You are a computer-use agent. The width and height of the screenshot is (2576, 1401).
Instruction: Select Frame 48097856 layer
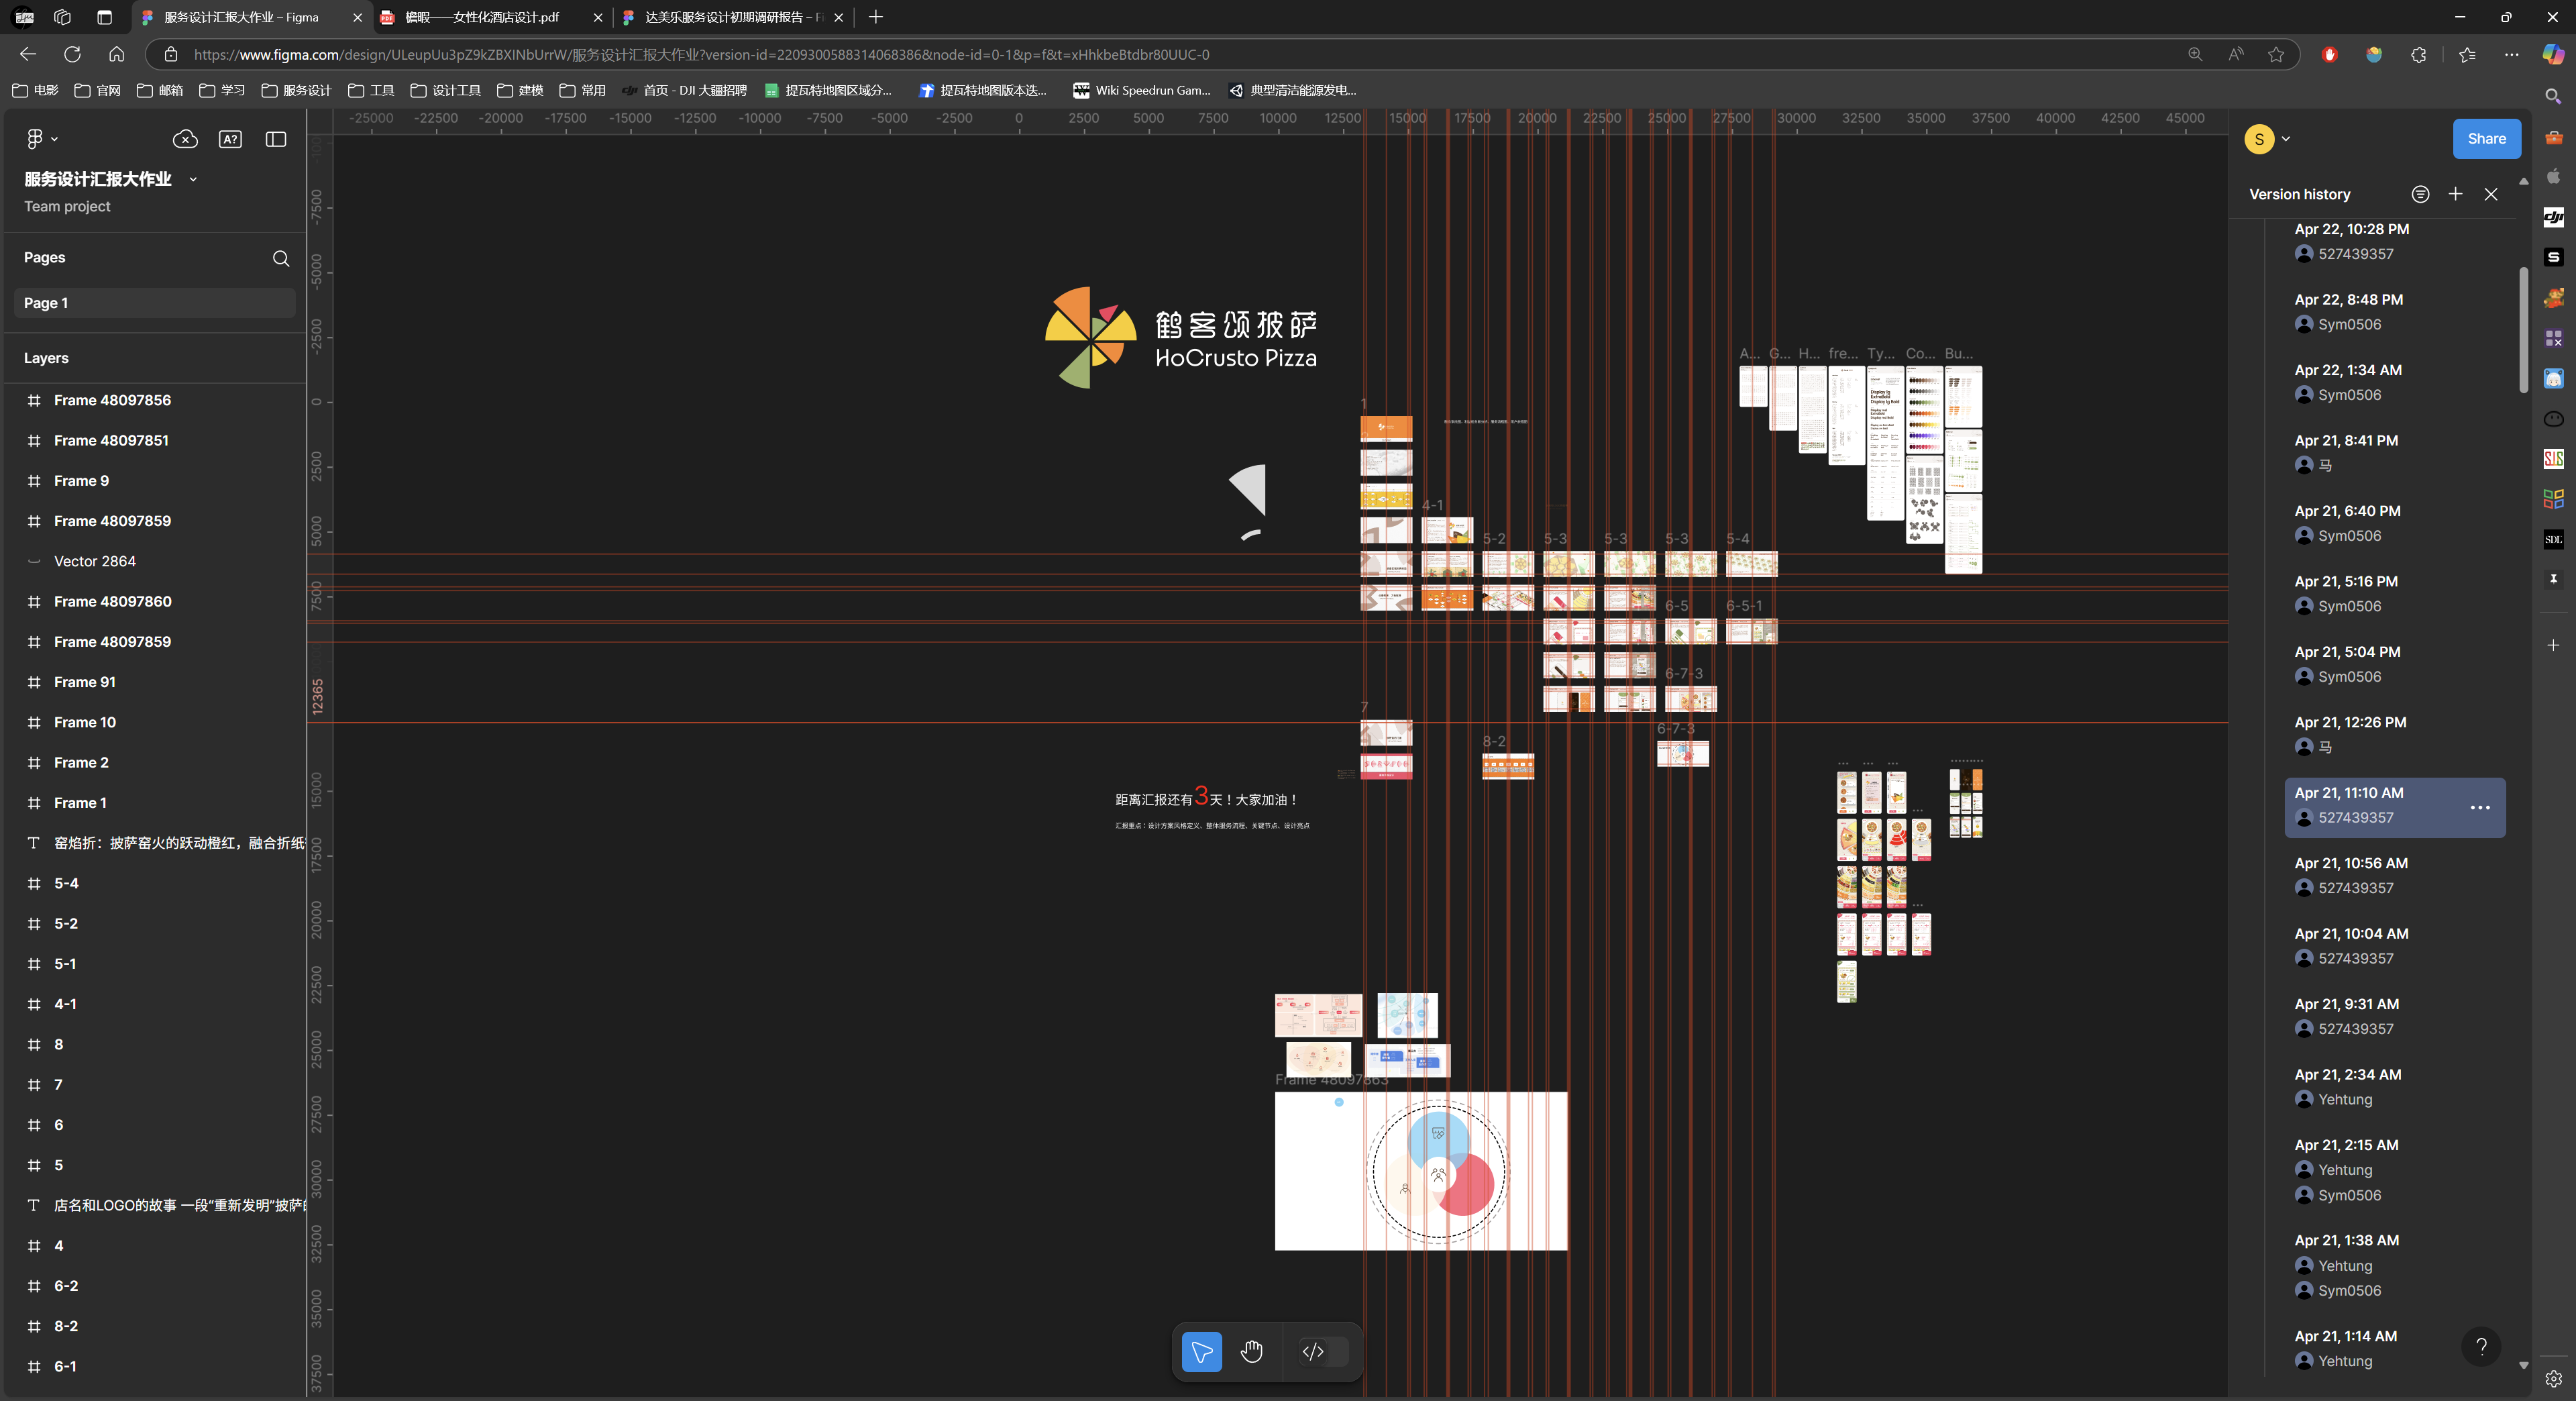click(x=154, y=400)
